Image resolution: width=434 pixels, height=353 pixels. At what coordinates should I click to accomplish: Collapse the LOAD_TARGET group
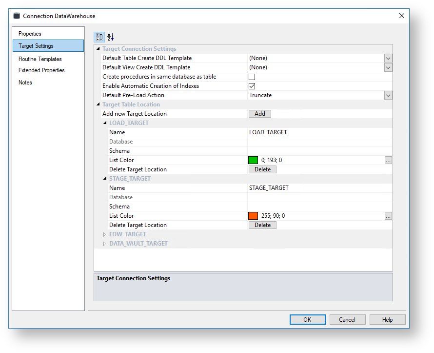click(105, 123)
